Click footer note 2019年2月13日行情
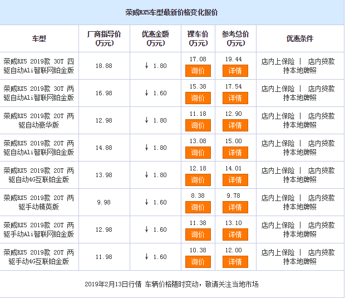 [113, 284]
